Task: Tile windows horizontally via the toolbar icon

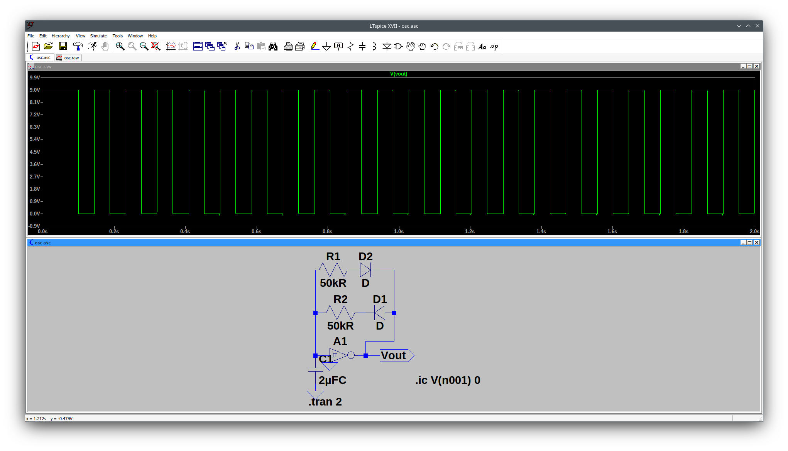Action: (198, 47)
